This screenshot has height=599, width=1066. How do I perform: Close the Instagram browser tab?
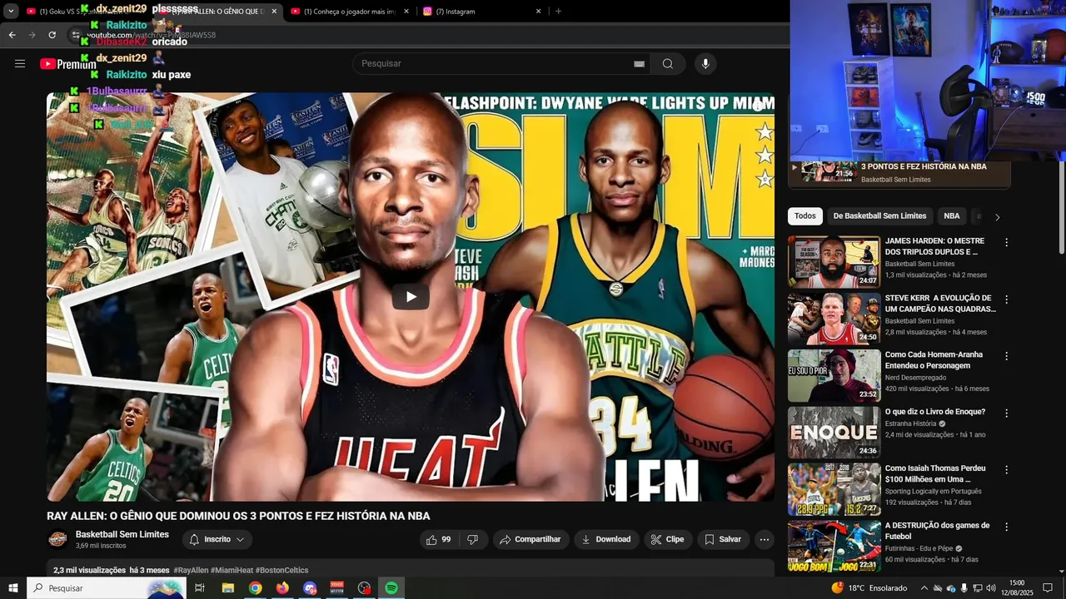pyautogui.click(x=538, y=12)
